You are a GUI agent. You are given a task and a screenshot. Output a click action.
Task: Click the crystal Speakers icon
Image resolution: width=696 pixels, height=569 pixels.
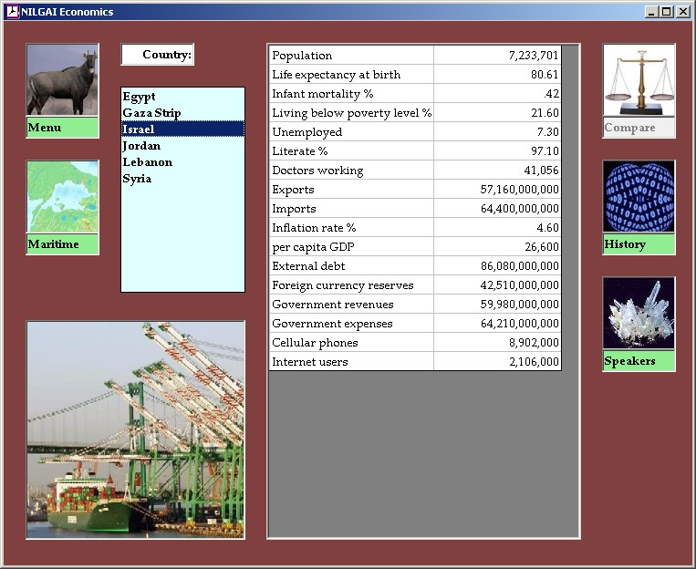(x=639, y=314)
